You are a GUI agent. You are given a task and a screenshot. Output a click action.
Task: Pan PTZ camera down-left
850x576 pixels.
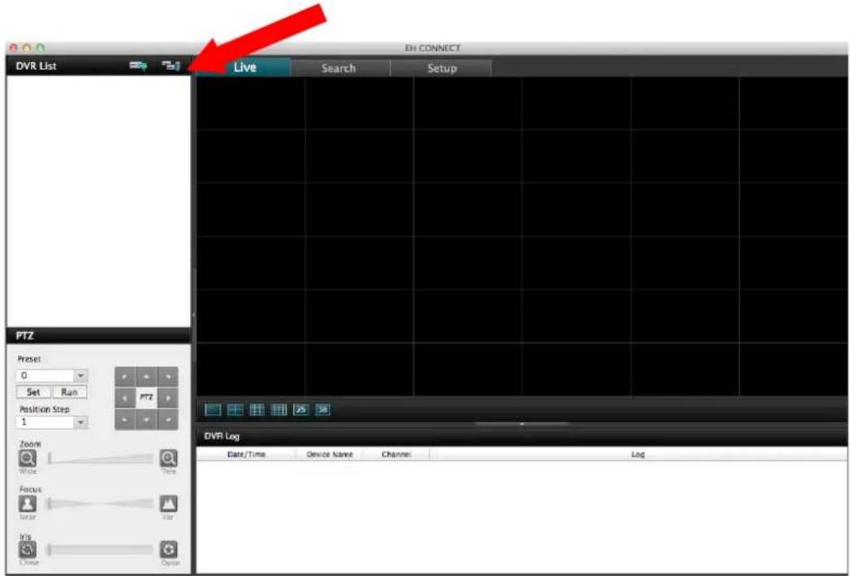click(124, 419)
